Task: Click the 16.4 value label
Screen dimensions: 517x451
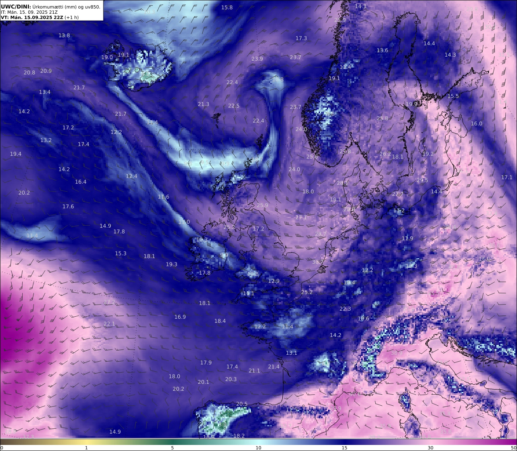Action: point(81,182)
